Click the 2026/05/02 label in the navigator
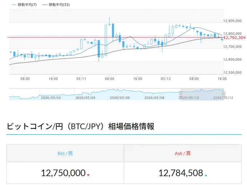The width and height of the screenshot is (247, 185). pos(51,98)
